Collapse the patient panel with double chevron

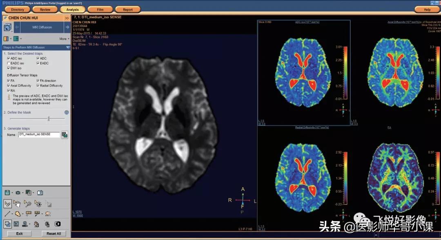tap(67, 18)
